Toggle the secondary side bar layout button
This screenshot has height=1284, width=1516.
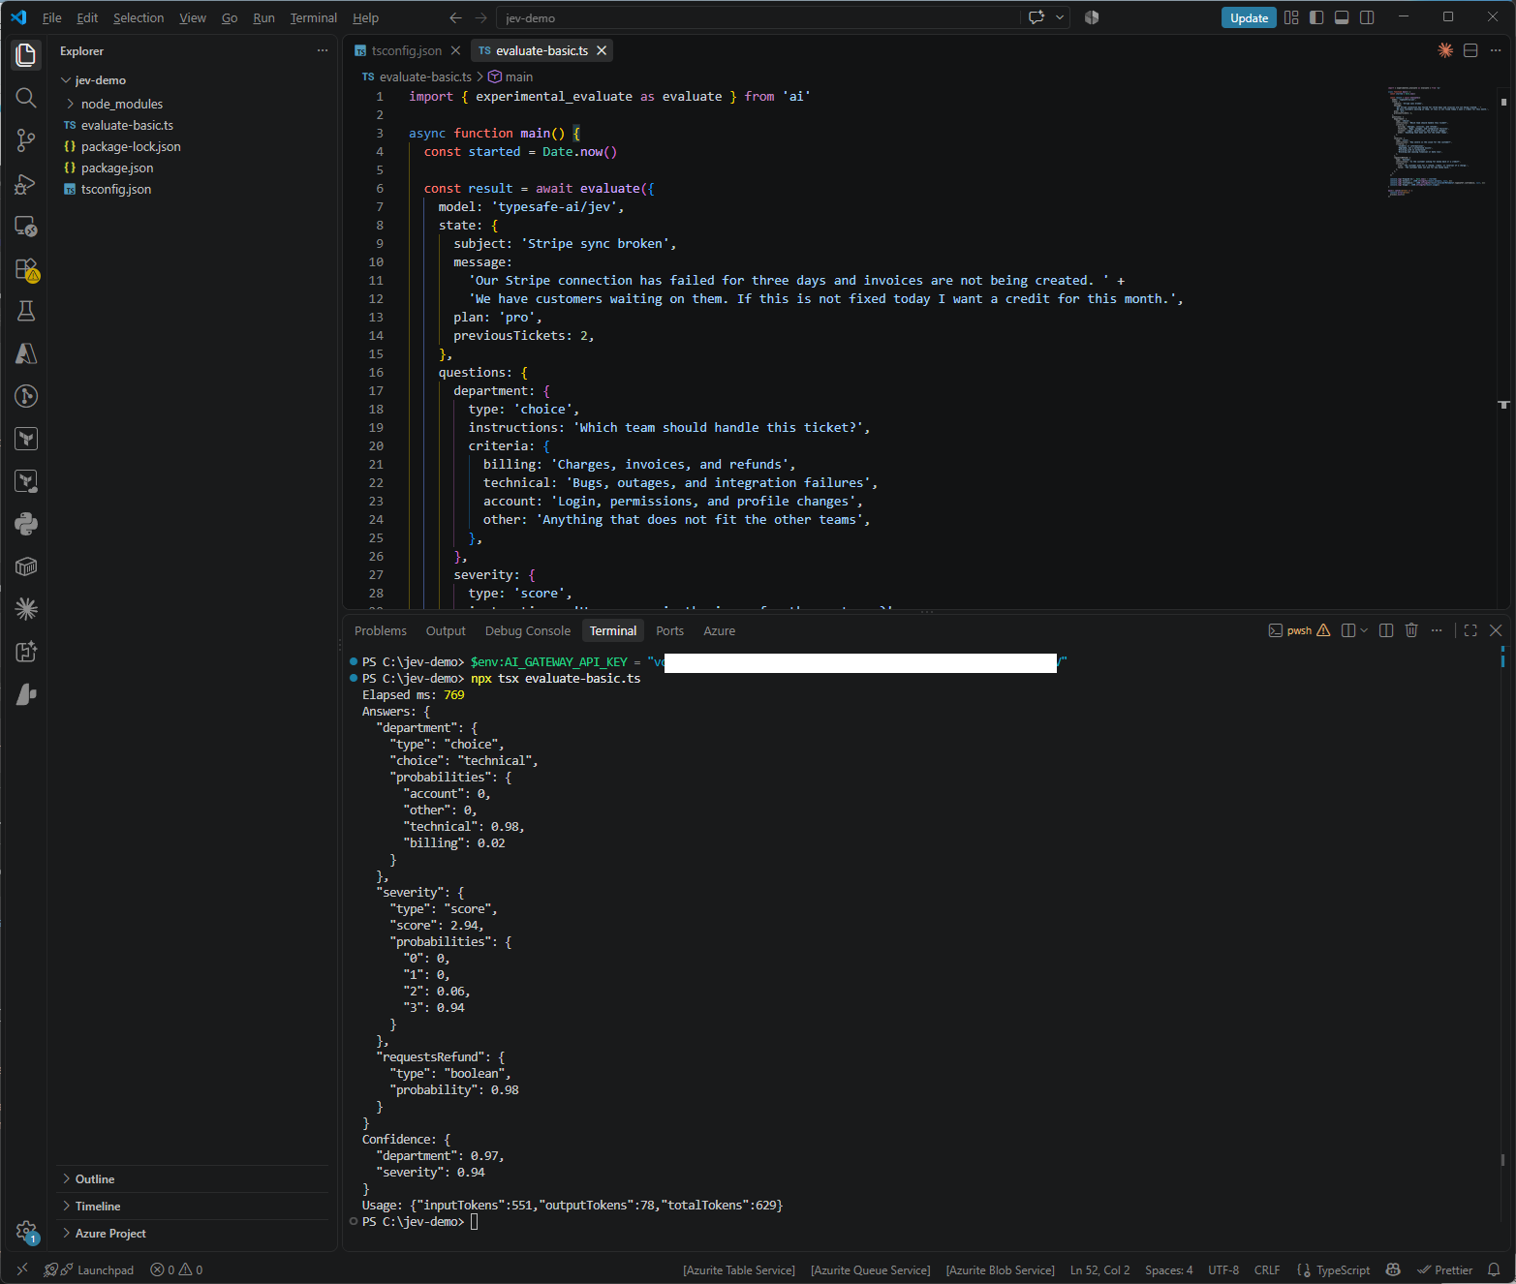pyautogui.click(x=1367, y=17)
